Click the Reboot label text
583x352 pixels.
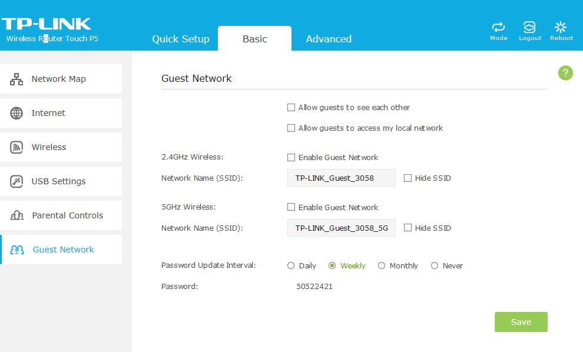(561, 38)
